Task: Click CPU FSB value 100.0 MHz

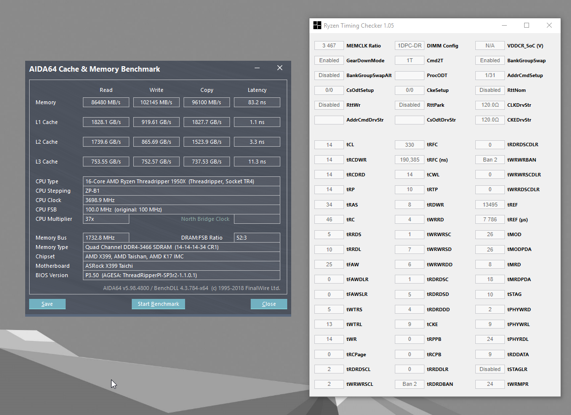Action: click(181, 209)
